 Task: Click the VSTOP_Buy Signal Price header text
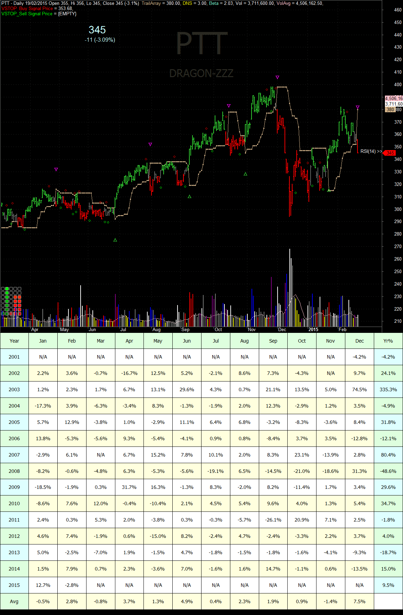[27, 8]
